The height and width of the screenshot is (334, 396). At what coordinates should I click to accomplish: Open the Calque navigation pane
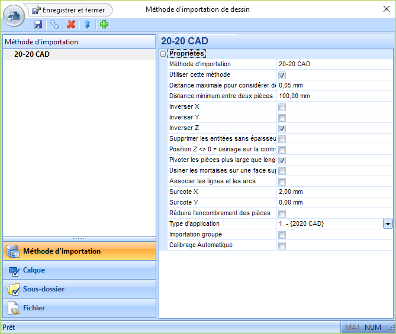[x=79, y=270]
